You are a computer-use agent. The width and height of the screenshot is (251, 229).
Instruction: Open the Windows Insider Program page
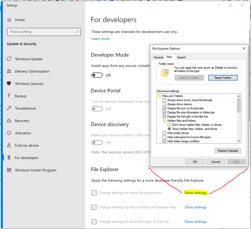pos(36,170)
